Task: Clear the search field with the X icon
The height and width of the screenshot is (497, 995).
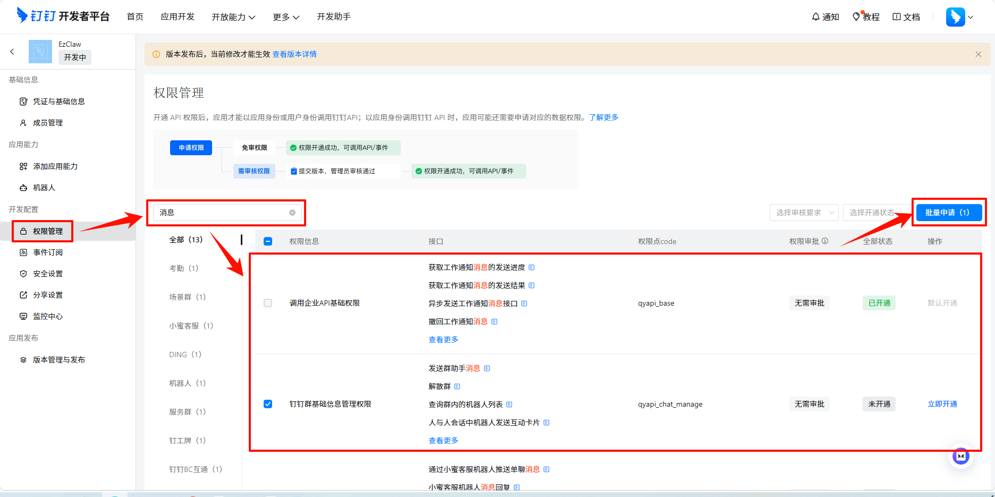Action: [x=292, y=213]
